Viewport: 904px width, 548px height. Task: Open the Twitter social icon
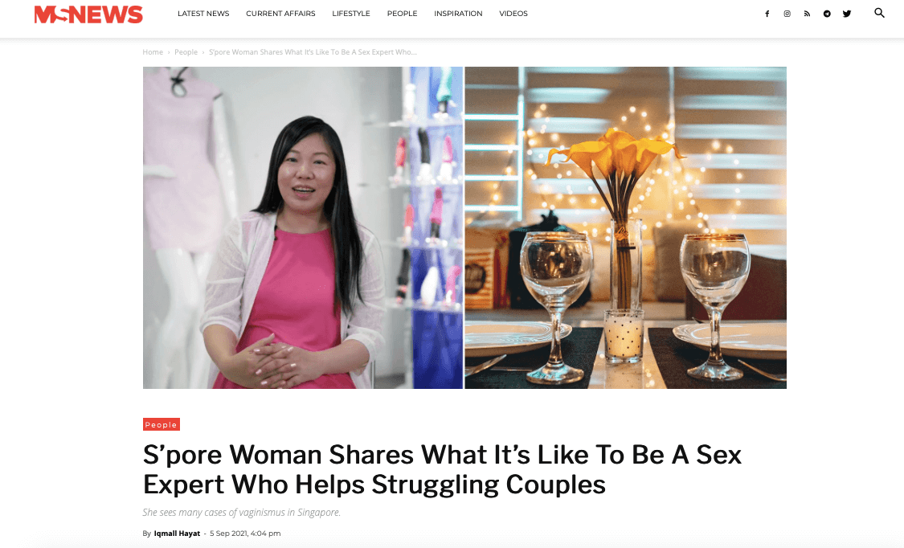[847, 14]
